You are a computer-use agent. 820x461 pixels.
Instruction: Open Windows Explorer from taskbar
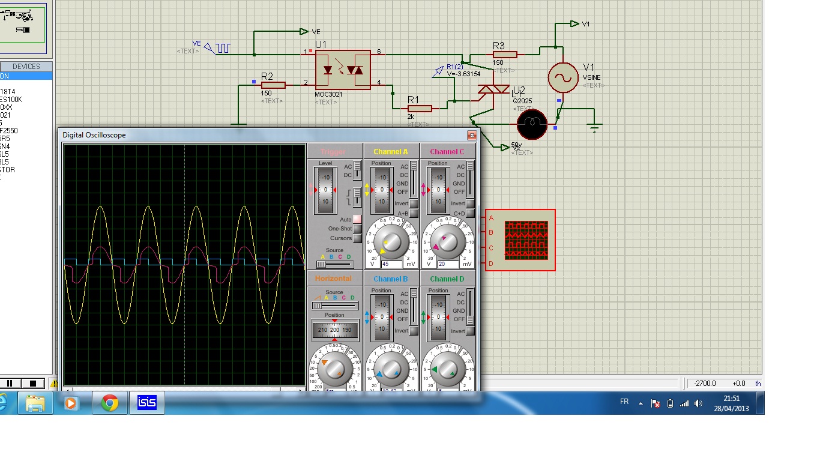coord(35,403)
